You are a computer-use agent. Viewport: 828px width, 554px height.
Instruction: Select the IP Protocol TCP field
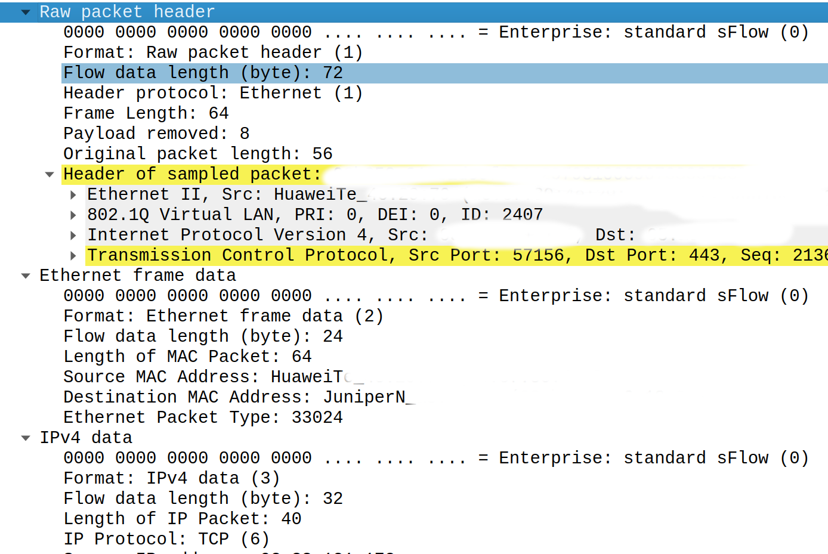click(x=167, y=538)
